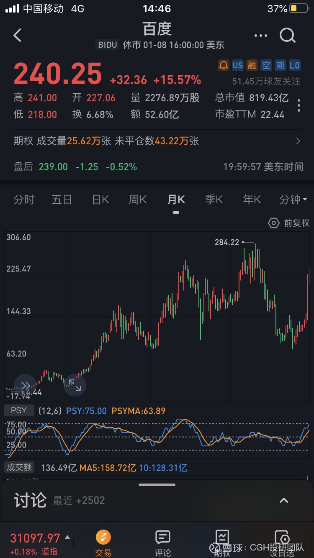Image resolution: width=314 pixels, height=558 pixels.
Task: Open the 交易 trade tab
Action: tap(103, 543)
